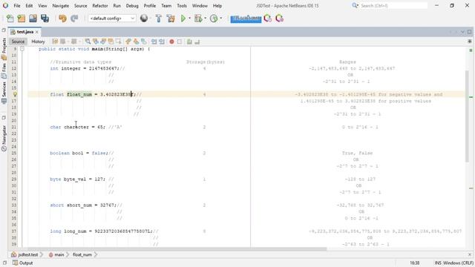Click the second profiler icon after memory bar
This screenshot has height=267, width=475.
[279, 19]
